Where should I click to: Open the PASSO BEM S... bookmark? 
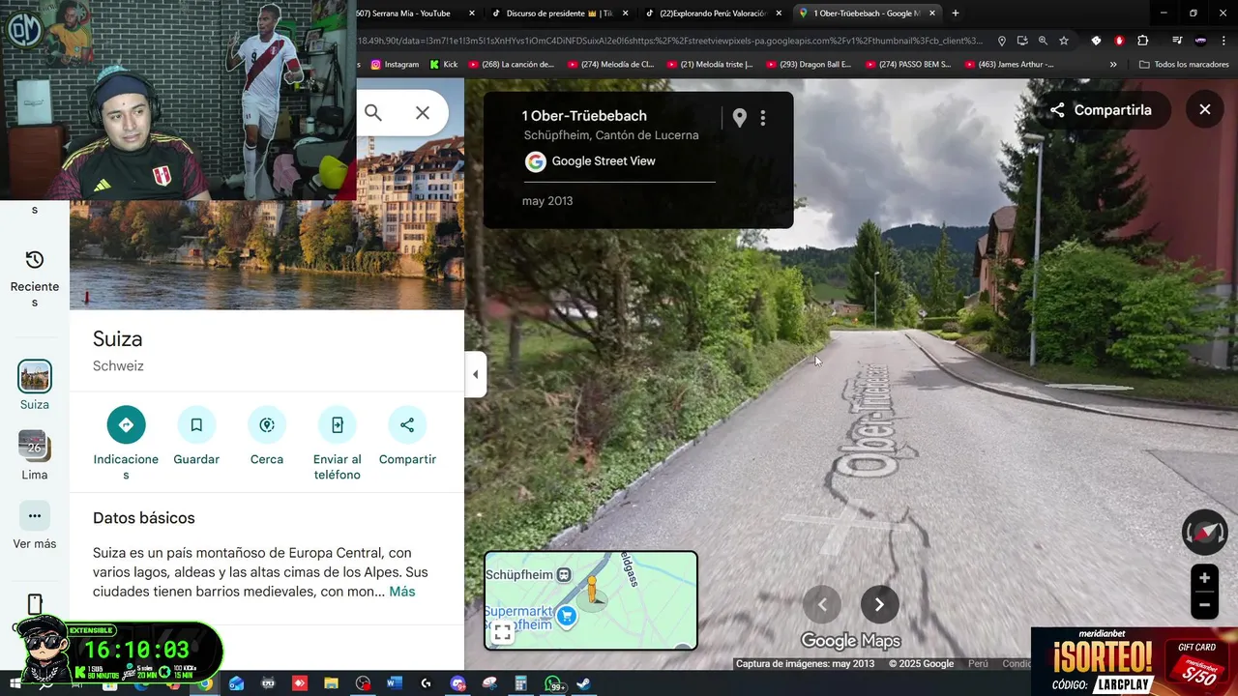tap(907, 65)
